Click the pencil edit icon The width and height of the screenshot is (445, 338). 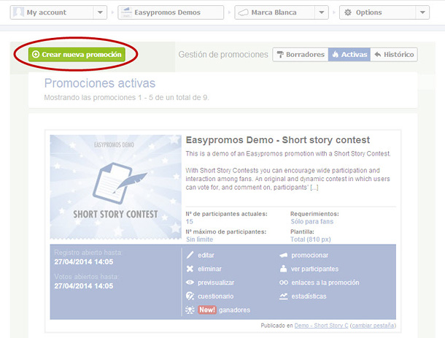click(x=190, y=255)
